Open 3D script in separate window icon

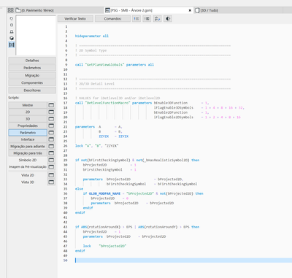pyautogui.click(x=51, y=119)
